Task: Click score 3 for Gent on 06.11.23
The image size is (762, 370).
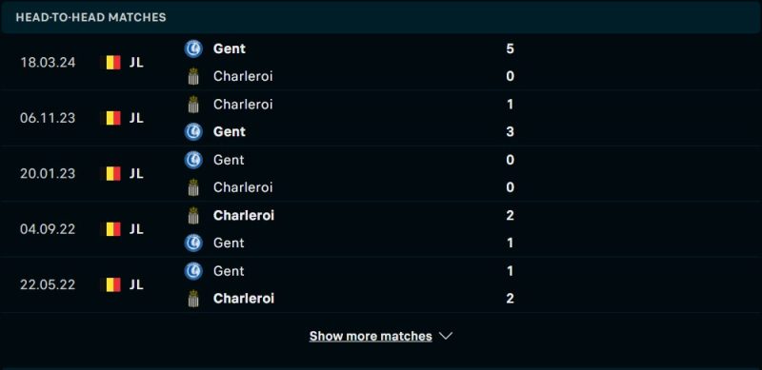Action: coord(510,131)
